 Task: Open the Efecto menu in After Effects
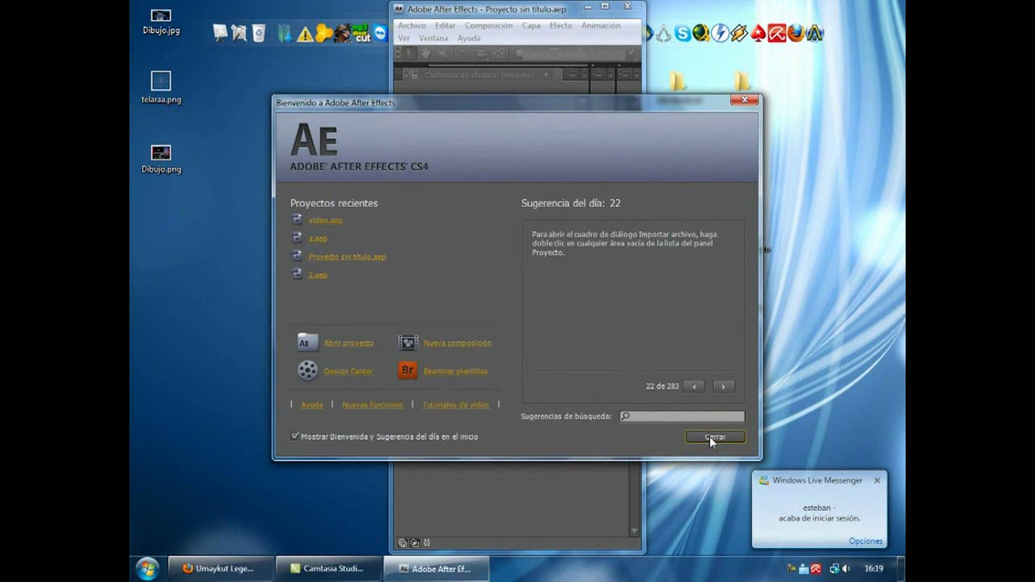(x=560, y=26)
